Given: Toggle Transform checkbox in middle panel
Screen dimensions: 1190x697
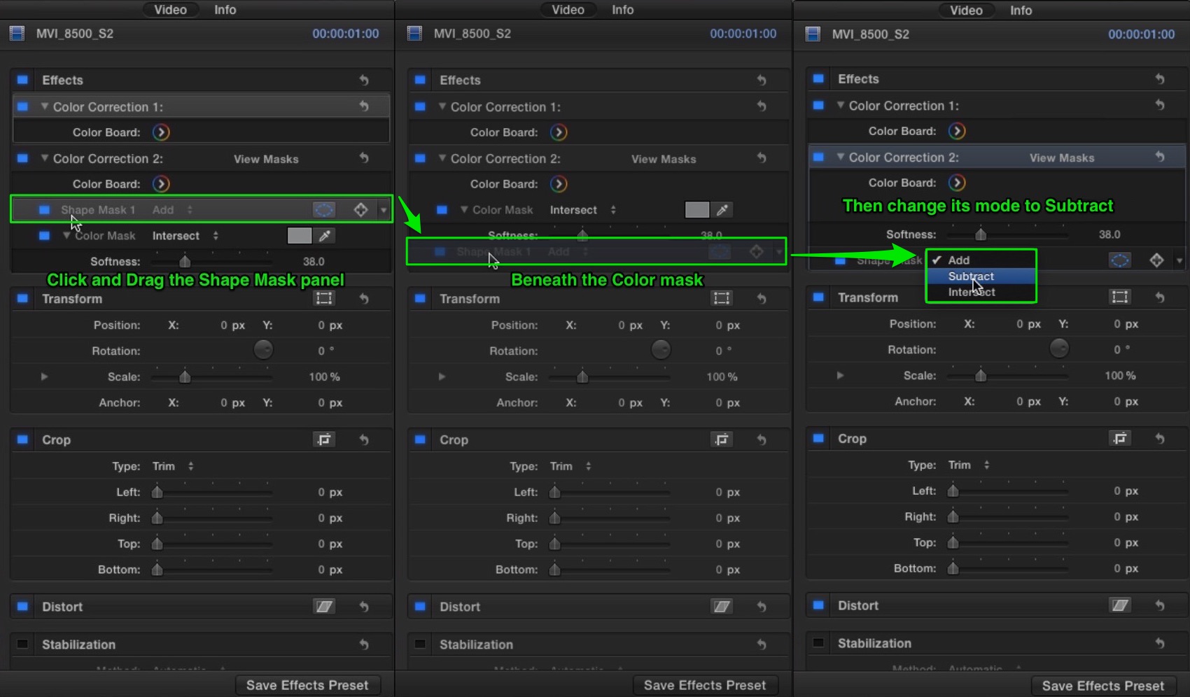Looking at the screenshot, I should (x=420, y=299).
